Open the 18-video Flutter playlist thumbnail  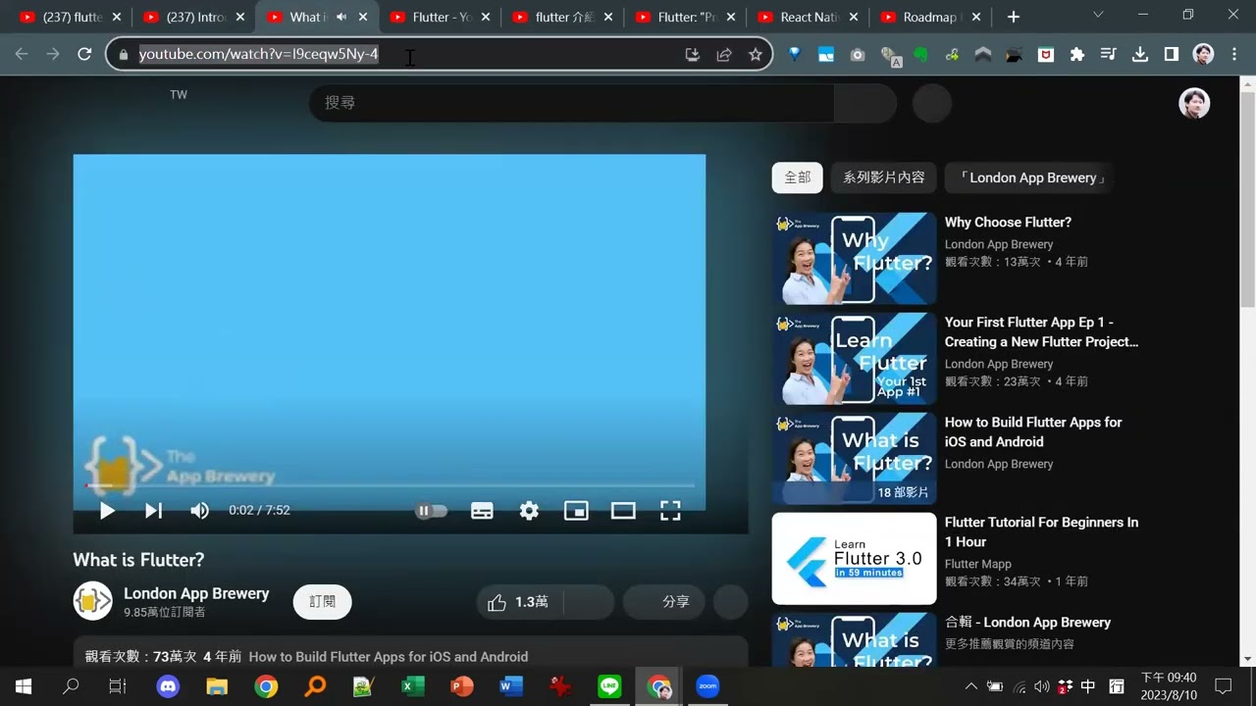854,459
